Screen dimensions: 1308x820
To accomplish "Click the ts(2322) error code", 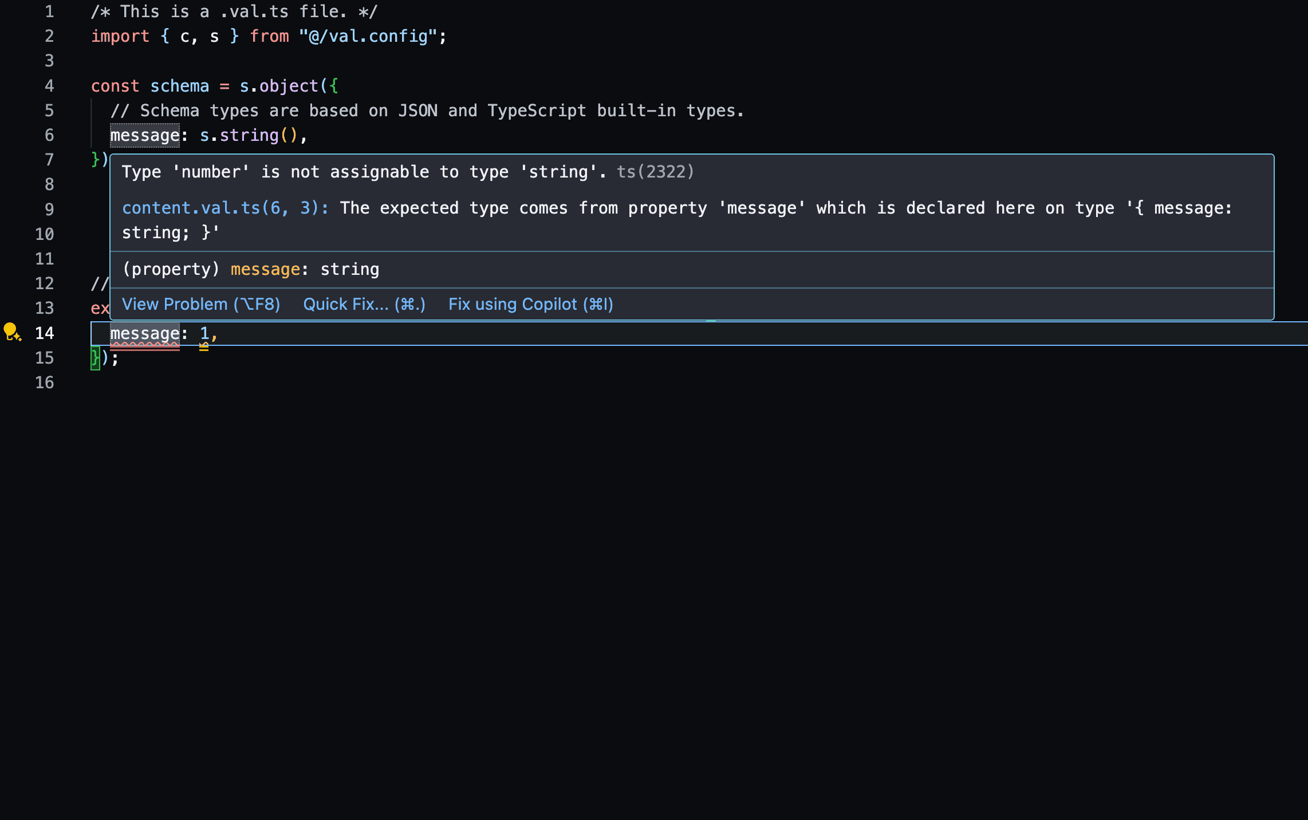I will [x=656, y=171].
